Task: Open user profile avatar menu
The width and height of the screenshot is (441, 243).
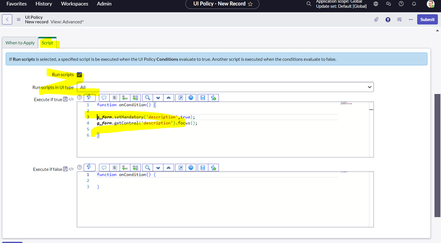Action: 430,4
